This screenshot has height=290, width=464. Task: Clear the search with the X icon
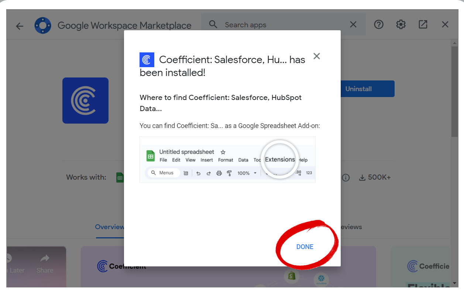(x=353, y=25)
